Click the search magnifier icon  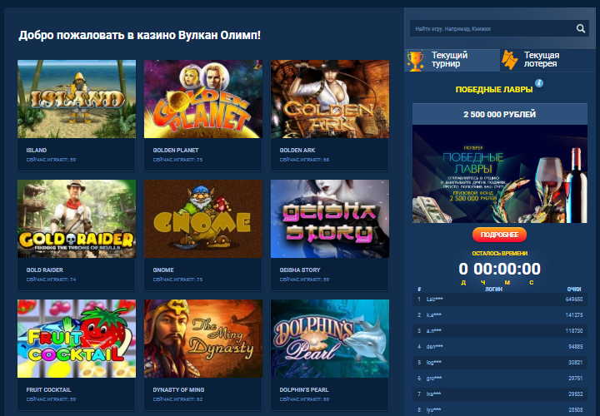pos(581,28)
